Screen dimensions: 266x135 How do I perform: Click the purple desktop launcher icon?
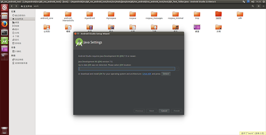pyautogui.click(x=4, y=49)
